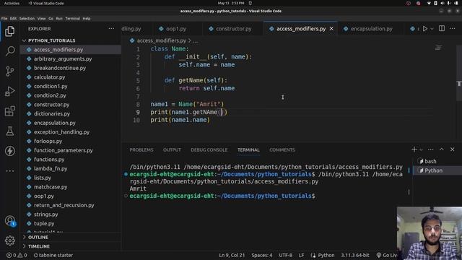Screen dimensions: 462x260
Task: Open the Comments panel tab
Action: (x=282, y=149)
